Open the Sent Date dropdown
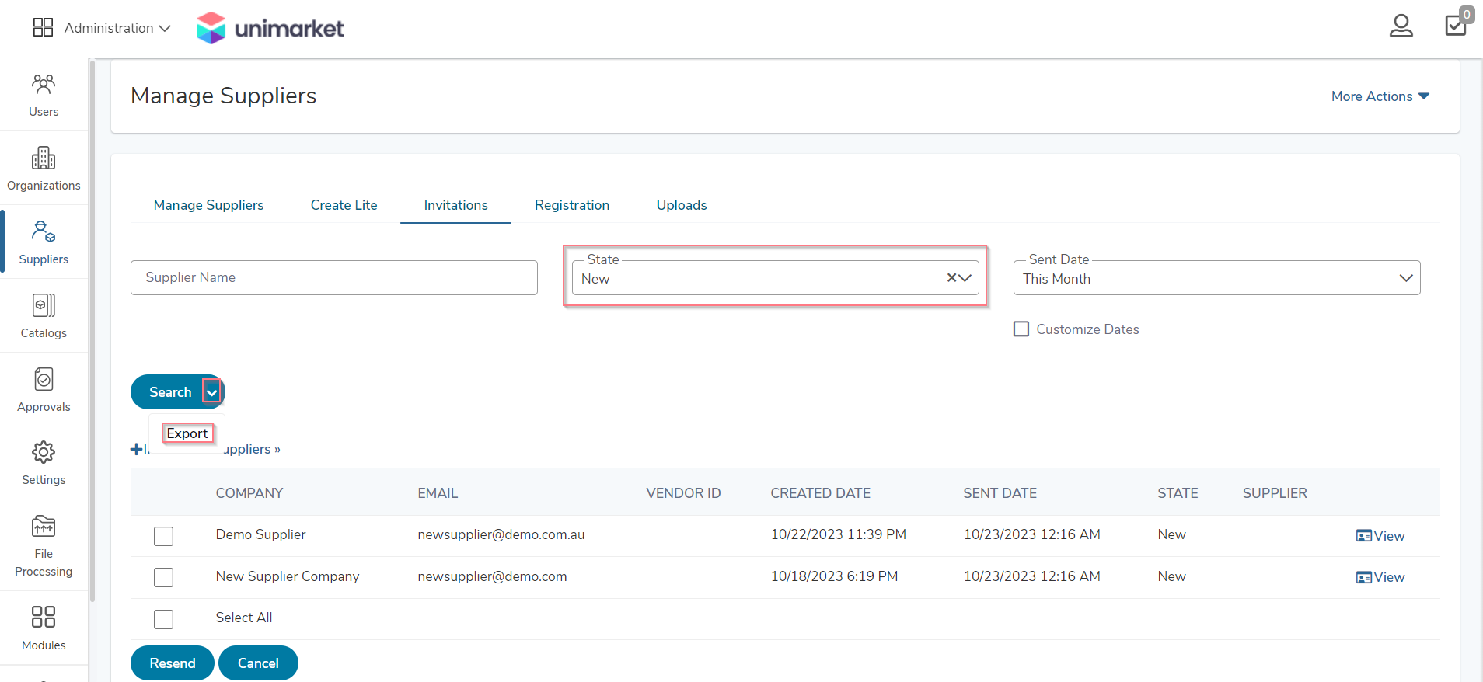 tap(1216, 278)
